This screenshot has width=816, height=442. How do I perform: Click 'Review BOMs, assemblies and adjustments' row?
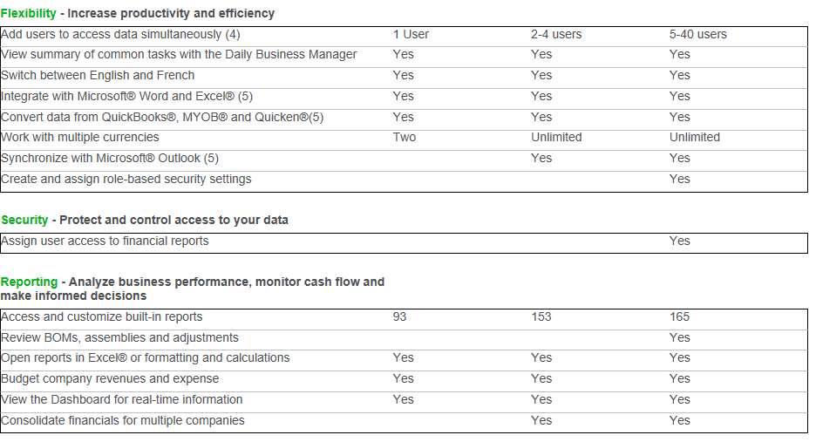[x=119, y=337]
